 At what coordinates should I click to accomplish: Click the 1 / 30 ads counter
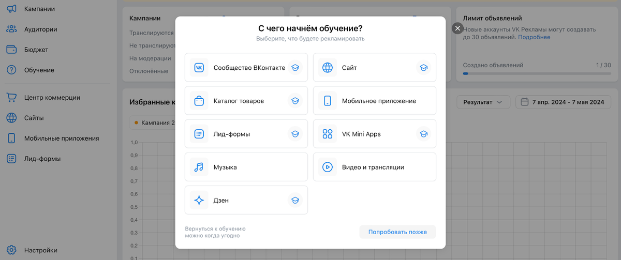pyautogui.click(x=603, y=65)
